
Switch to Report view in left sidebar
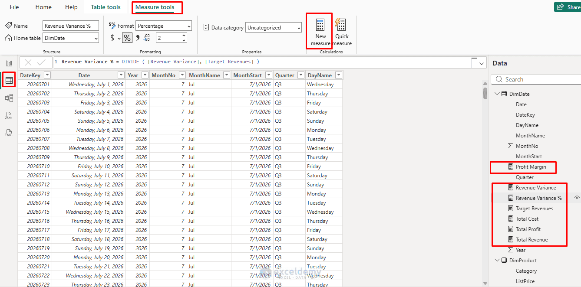(9, 63)
